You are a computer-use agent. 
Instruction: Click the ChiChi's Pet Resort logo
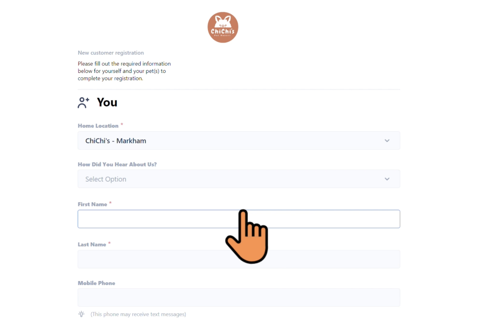point(223,28)
